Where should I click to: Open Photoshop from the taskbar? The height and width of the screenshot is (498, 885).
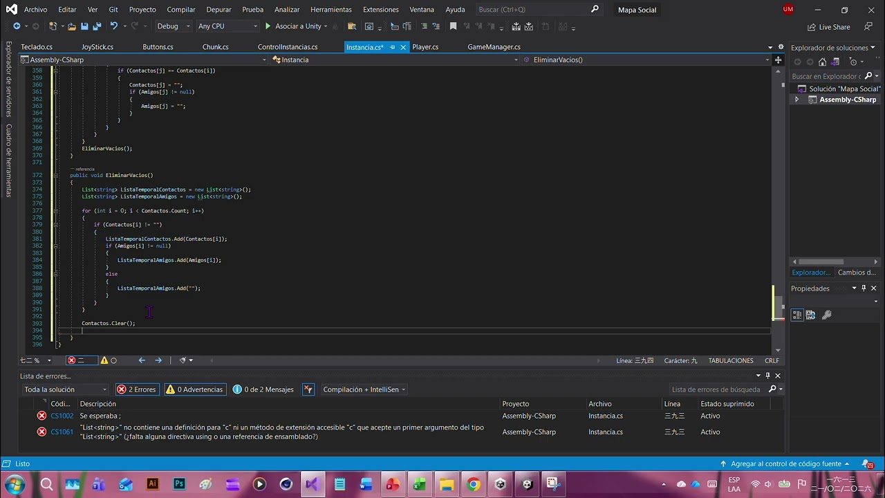(x=179, y=484)
